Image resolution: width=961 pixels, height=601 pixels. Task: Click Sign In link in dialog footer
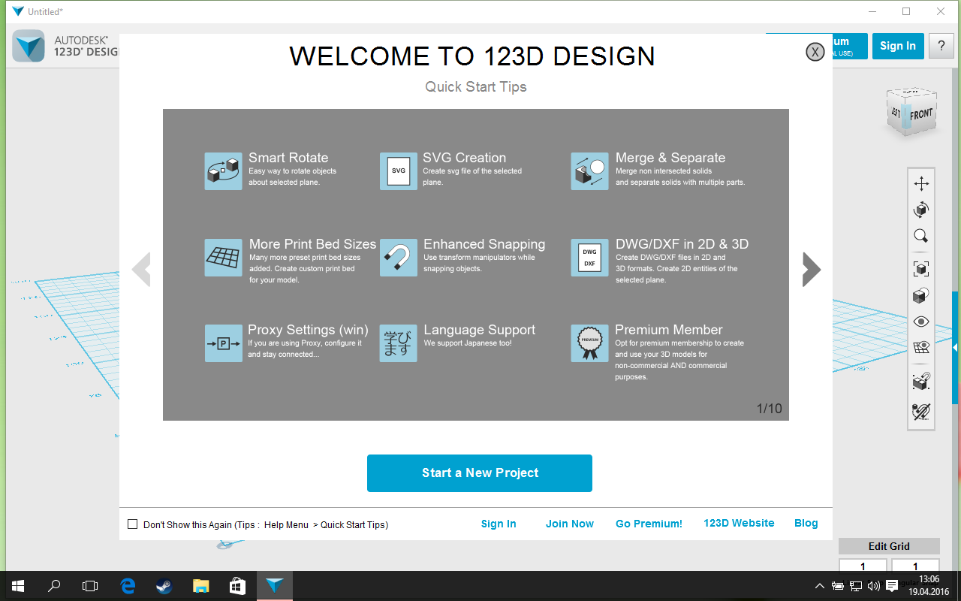[x=499, y=524]
